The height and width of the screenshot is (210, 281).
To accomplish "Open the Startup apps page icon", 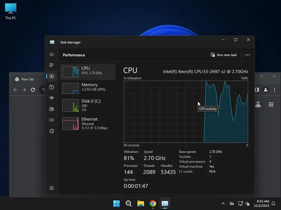I will coord(52,98).
